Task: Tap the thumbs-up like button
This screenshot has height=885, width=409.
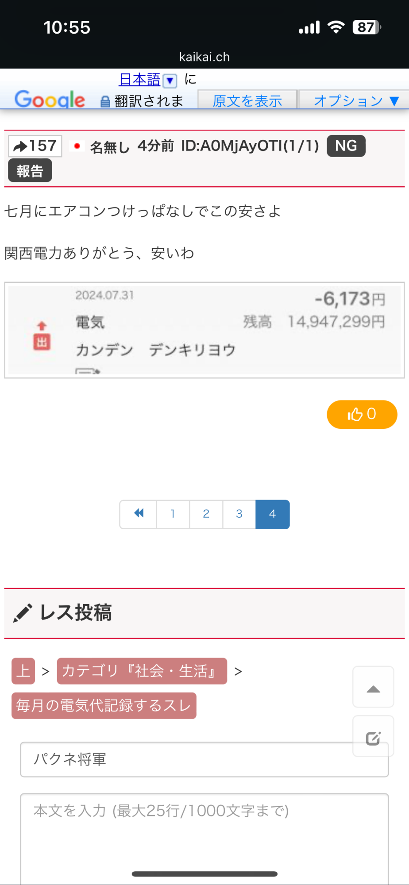Action: (x=362, y=414)
